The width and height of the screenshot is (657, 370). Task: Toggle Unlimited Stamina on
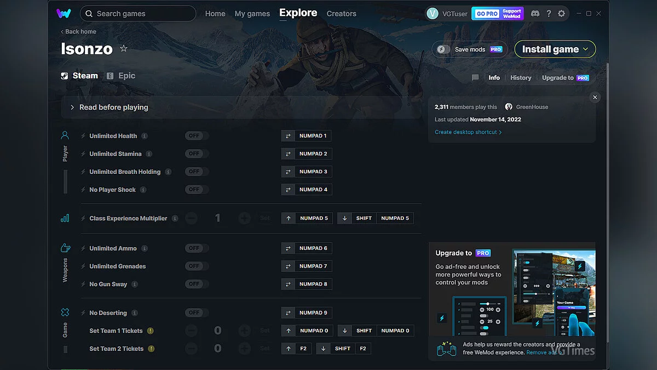[x=197, y=154]
